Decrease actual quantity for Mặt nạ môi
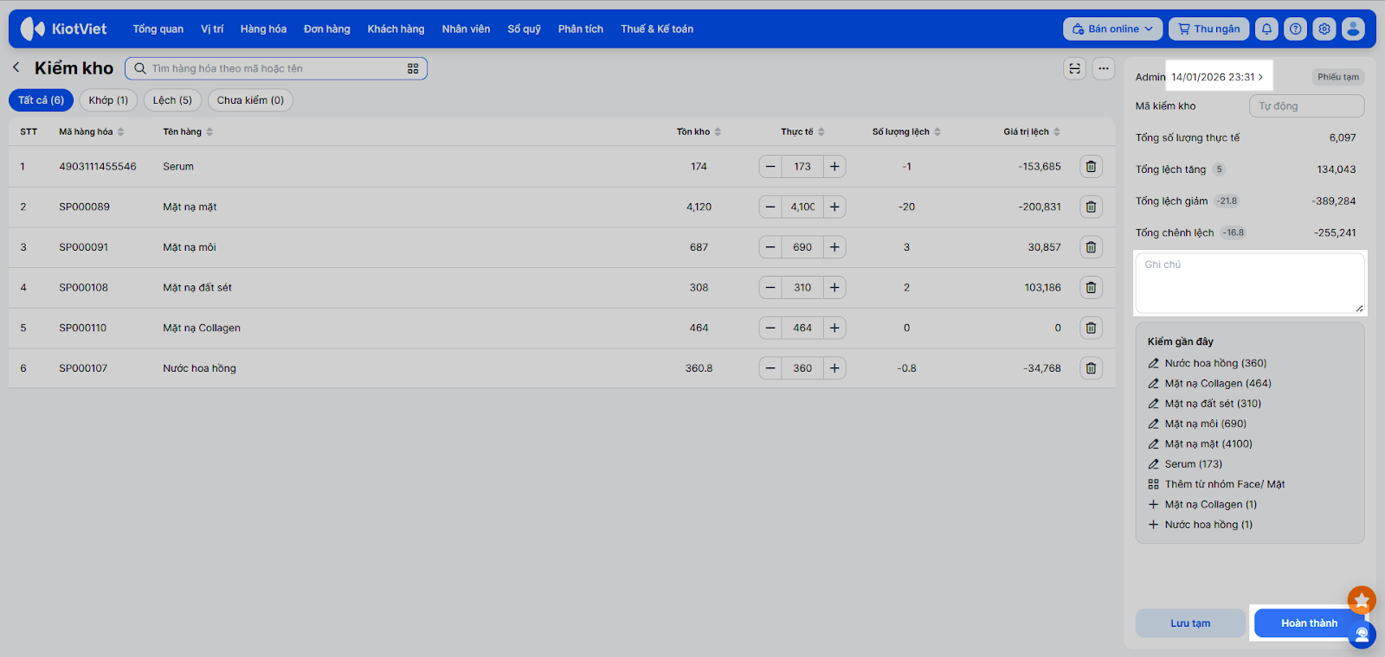Screen dimensions: 1385x657 (770, 247)
